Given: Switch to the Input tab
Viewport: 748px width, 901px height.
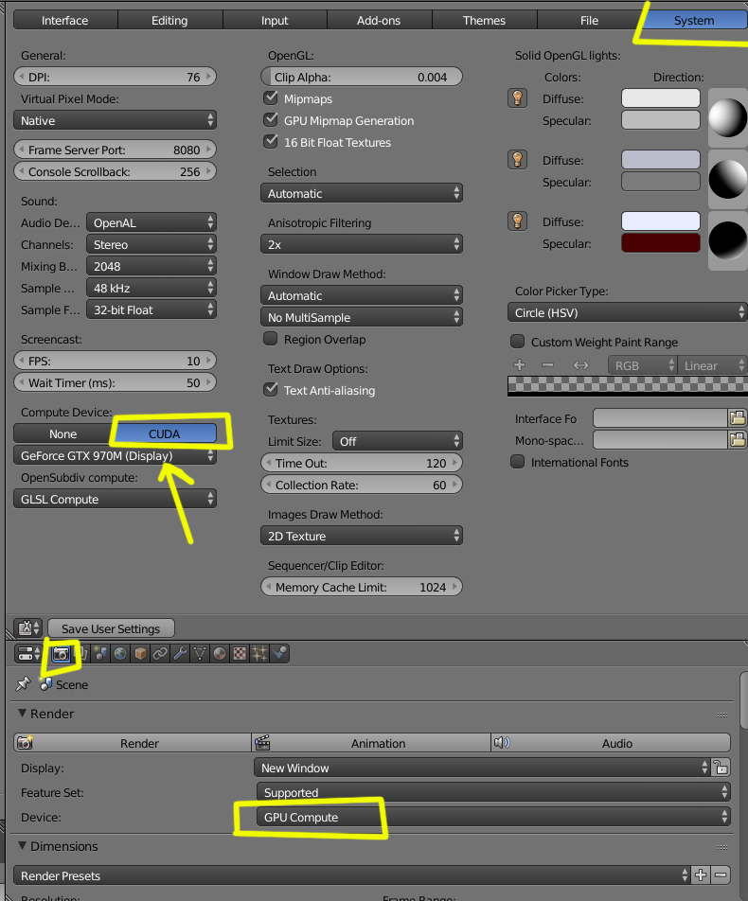Looking at the screenshot, I should point(275,20).
